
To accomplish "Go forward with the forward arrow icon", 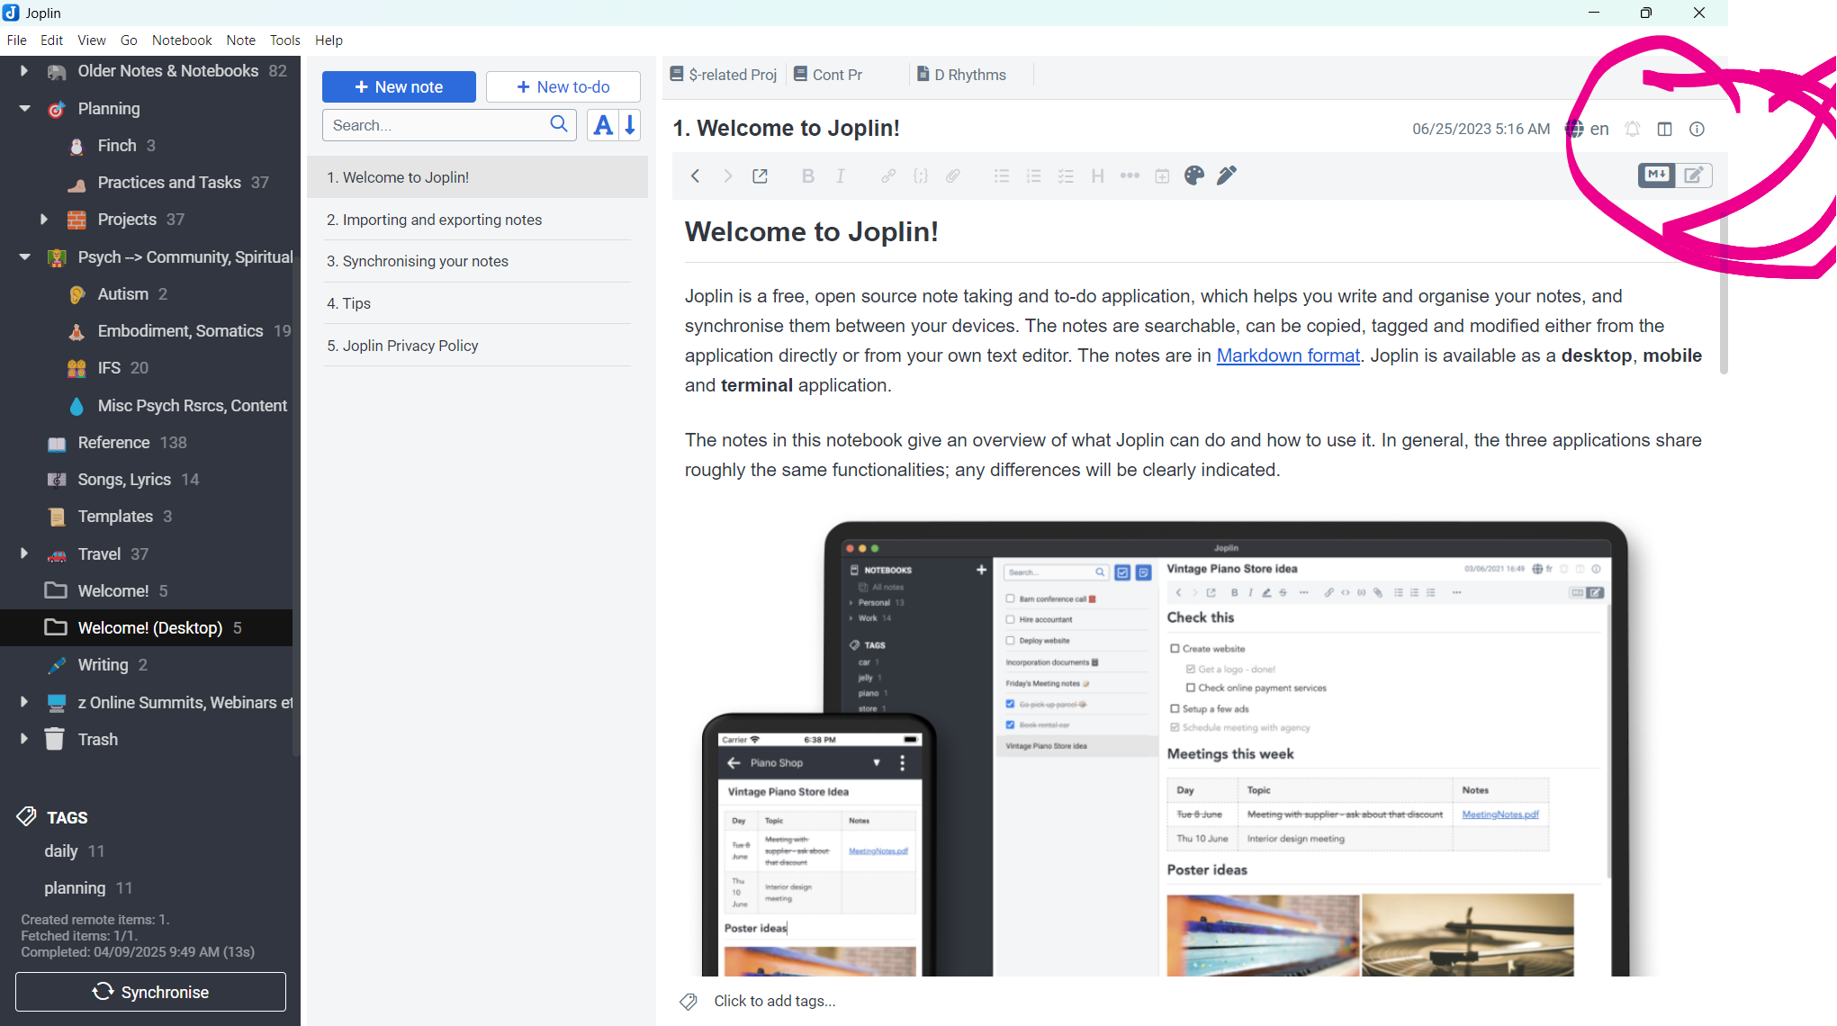I will click(x=727, y=175).
